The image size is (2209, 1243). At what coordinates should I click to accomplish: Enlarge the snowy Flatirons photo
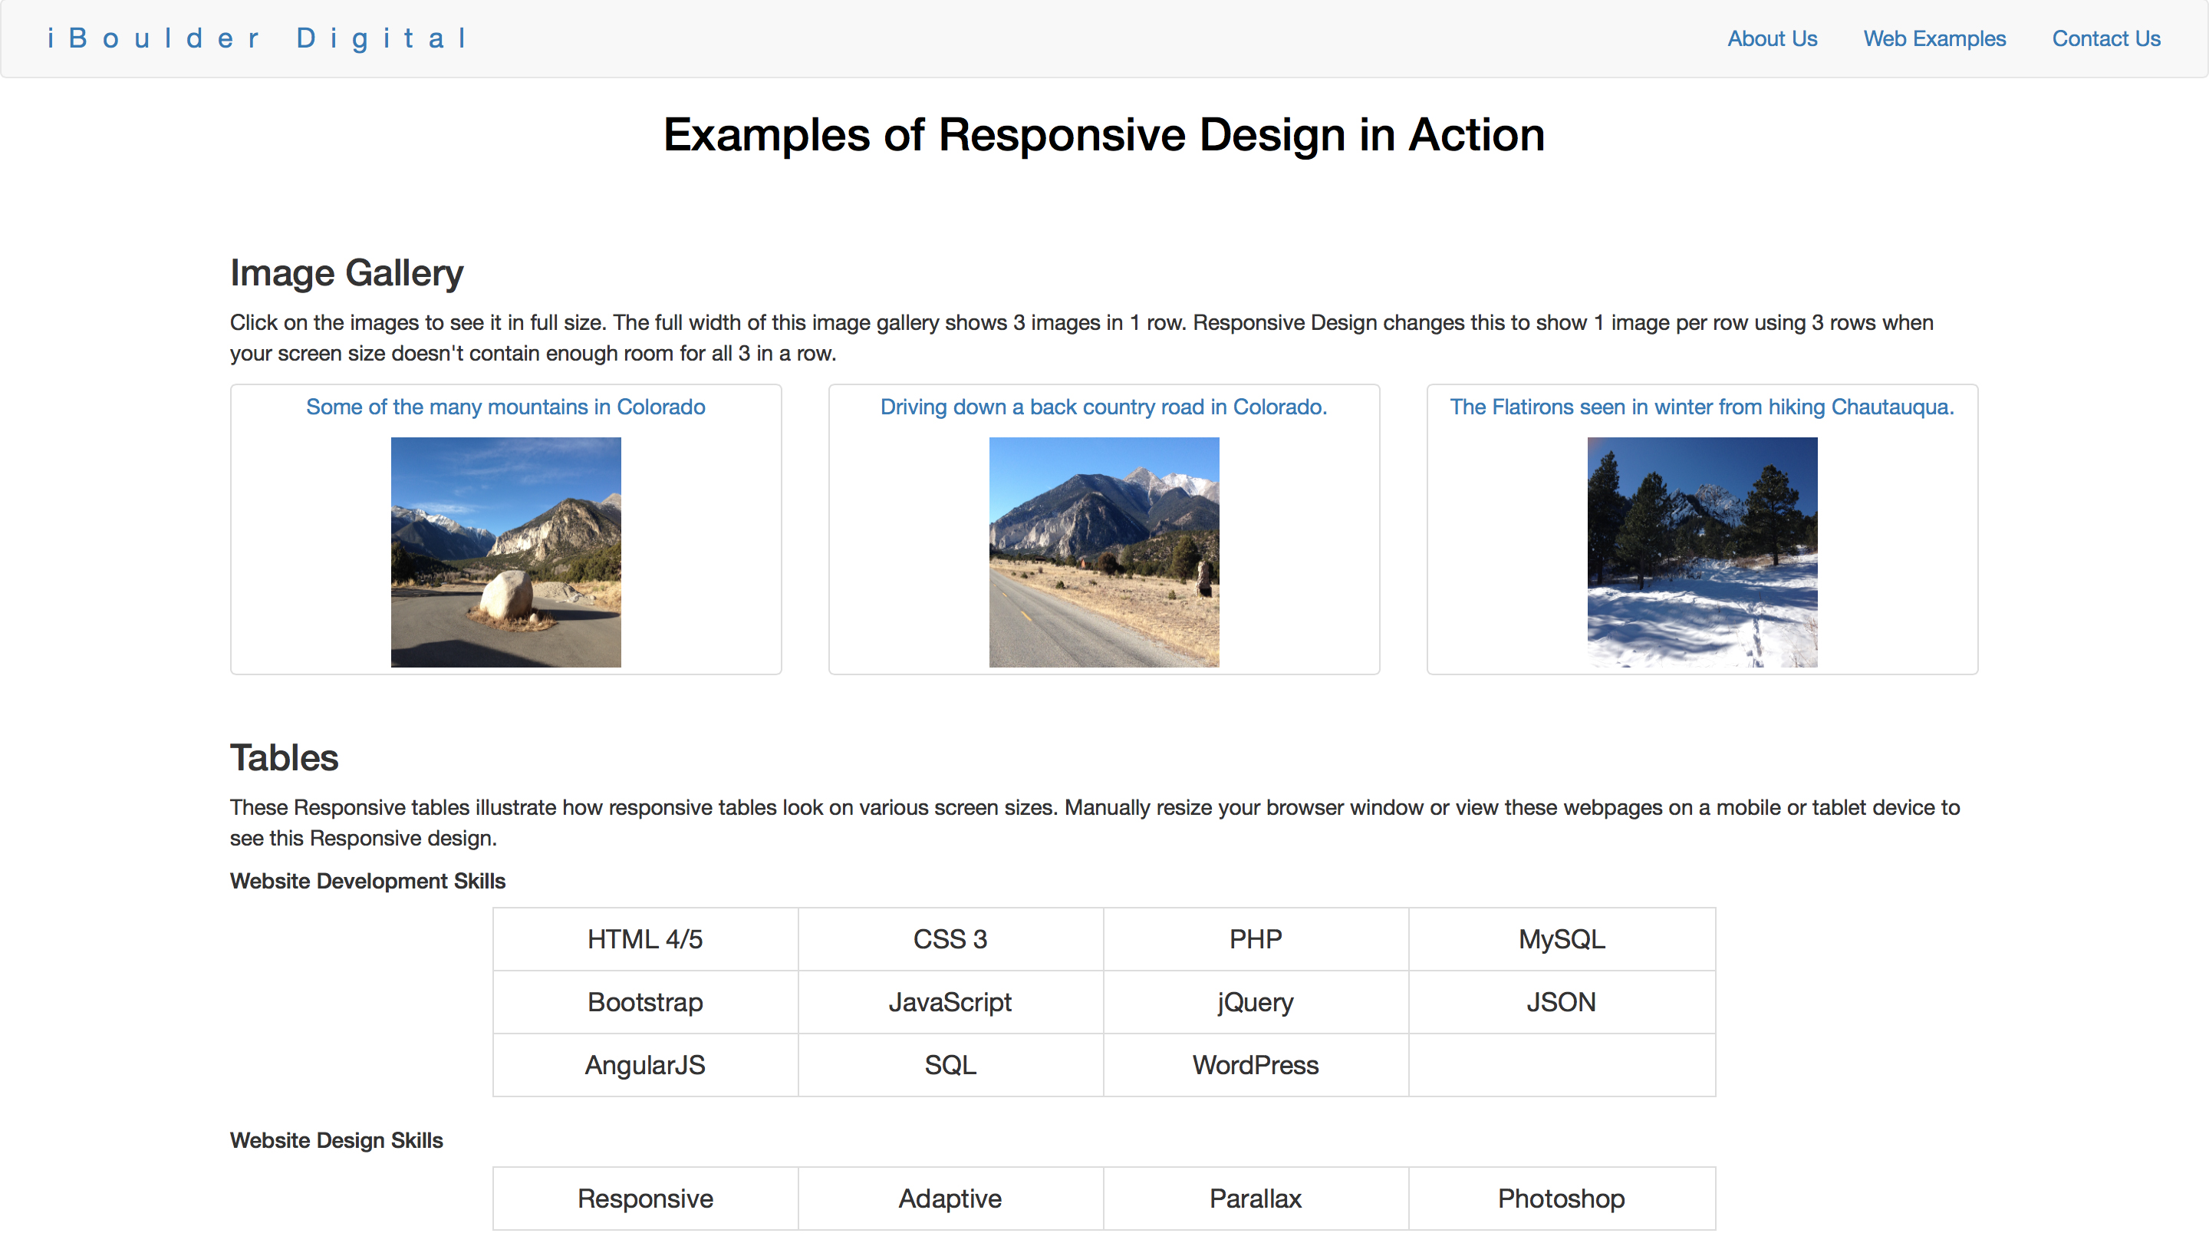[1701, 552]
